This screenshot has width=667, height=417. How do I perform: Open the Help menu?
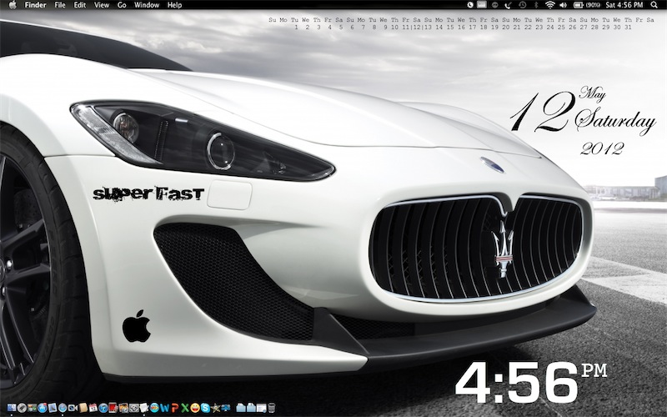click(174, 5)
